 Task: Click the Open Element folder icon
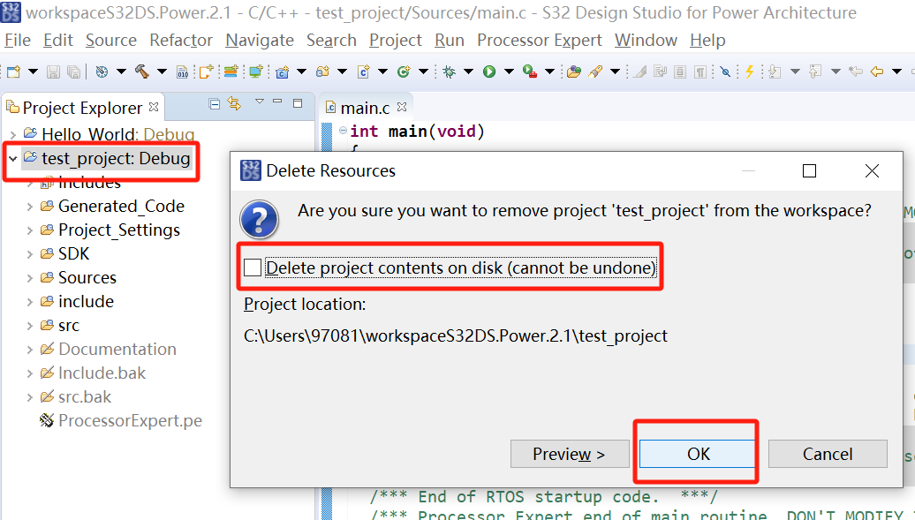574,72
